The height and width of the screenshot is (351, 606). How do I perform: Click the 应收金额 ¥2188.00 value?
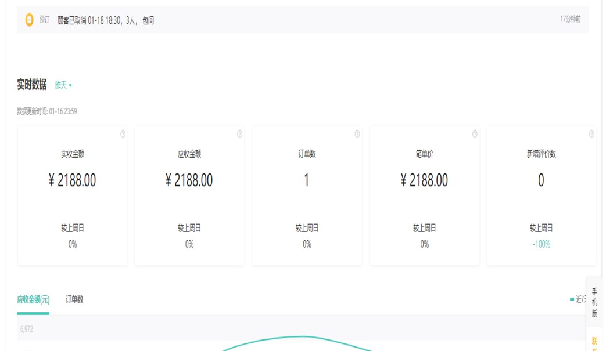point(189,180)
